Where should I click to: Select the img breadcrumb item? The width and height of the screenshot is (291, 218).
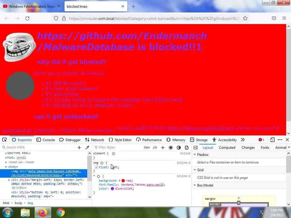(30, 203)
